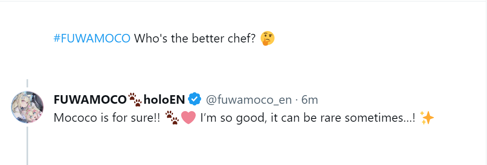Click the thread line below the avatar
This screenshot has width=487, height=165.
(x=27, y=145)
